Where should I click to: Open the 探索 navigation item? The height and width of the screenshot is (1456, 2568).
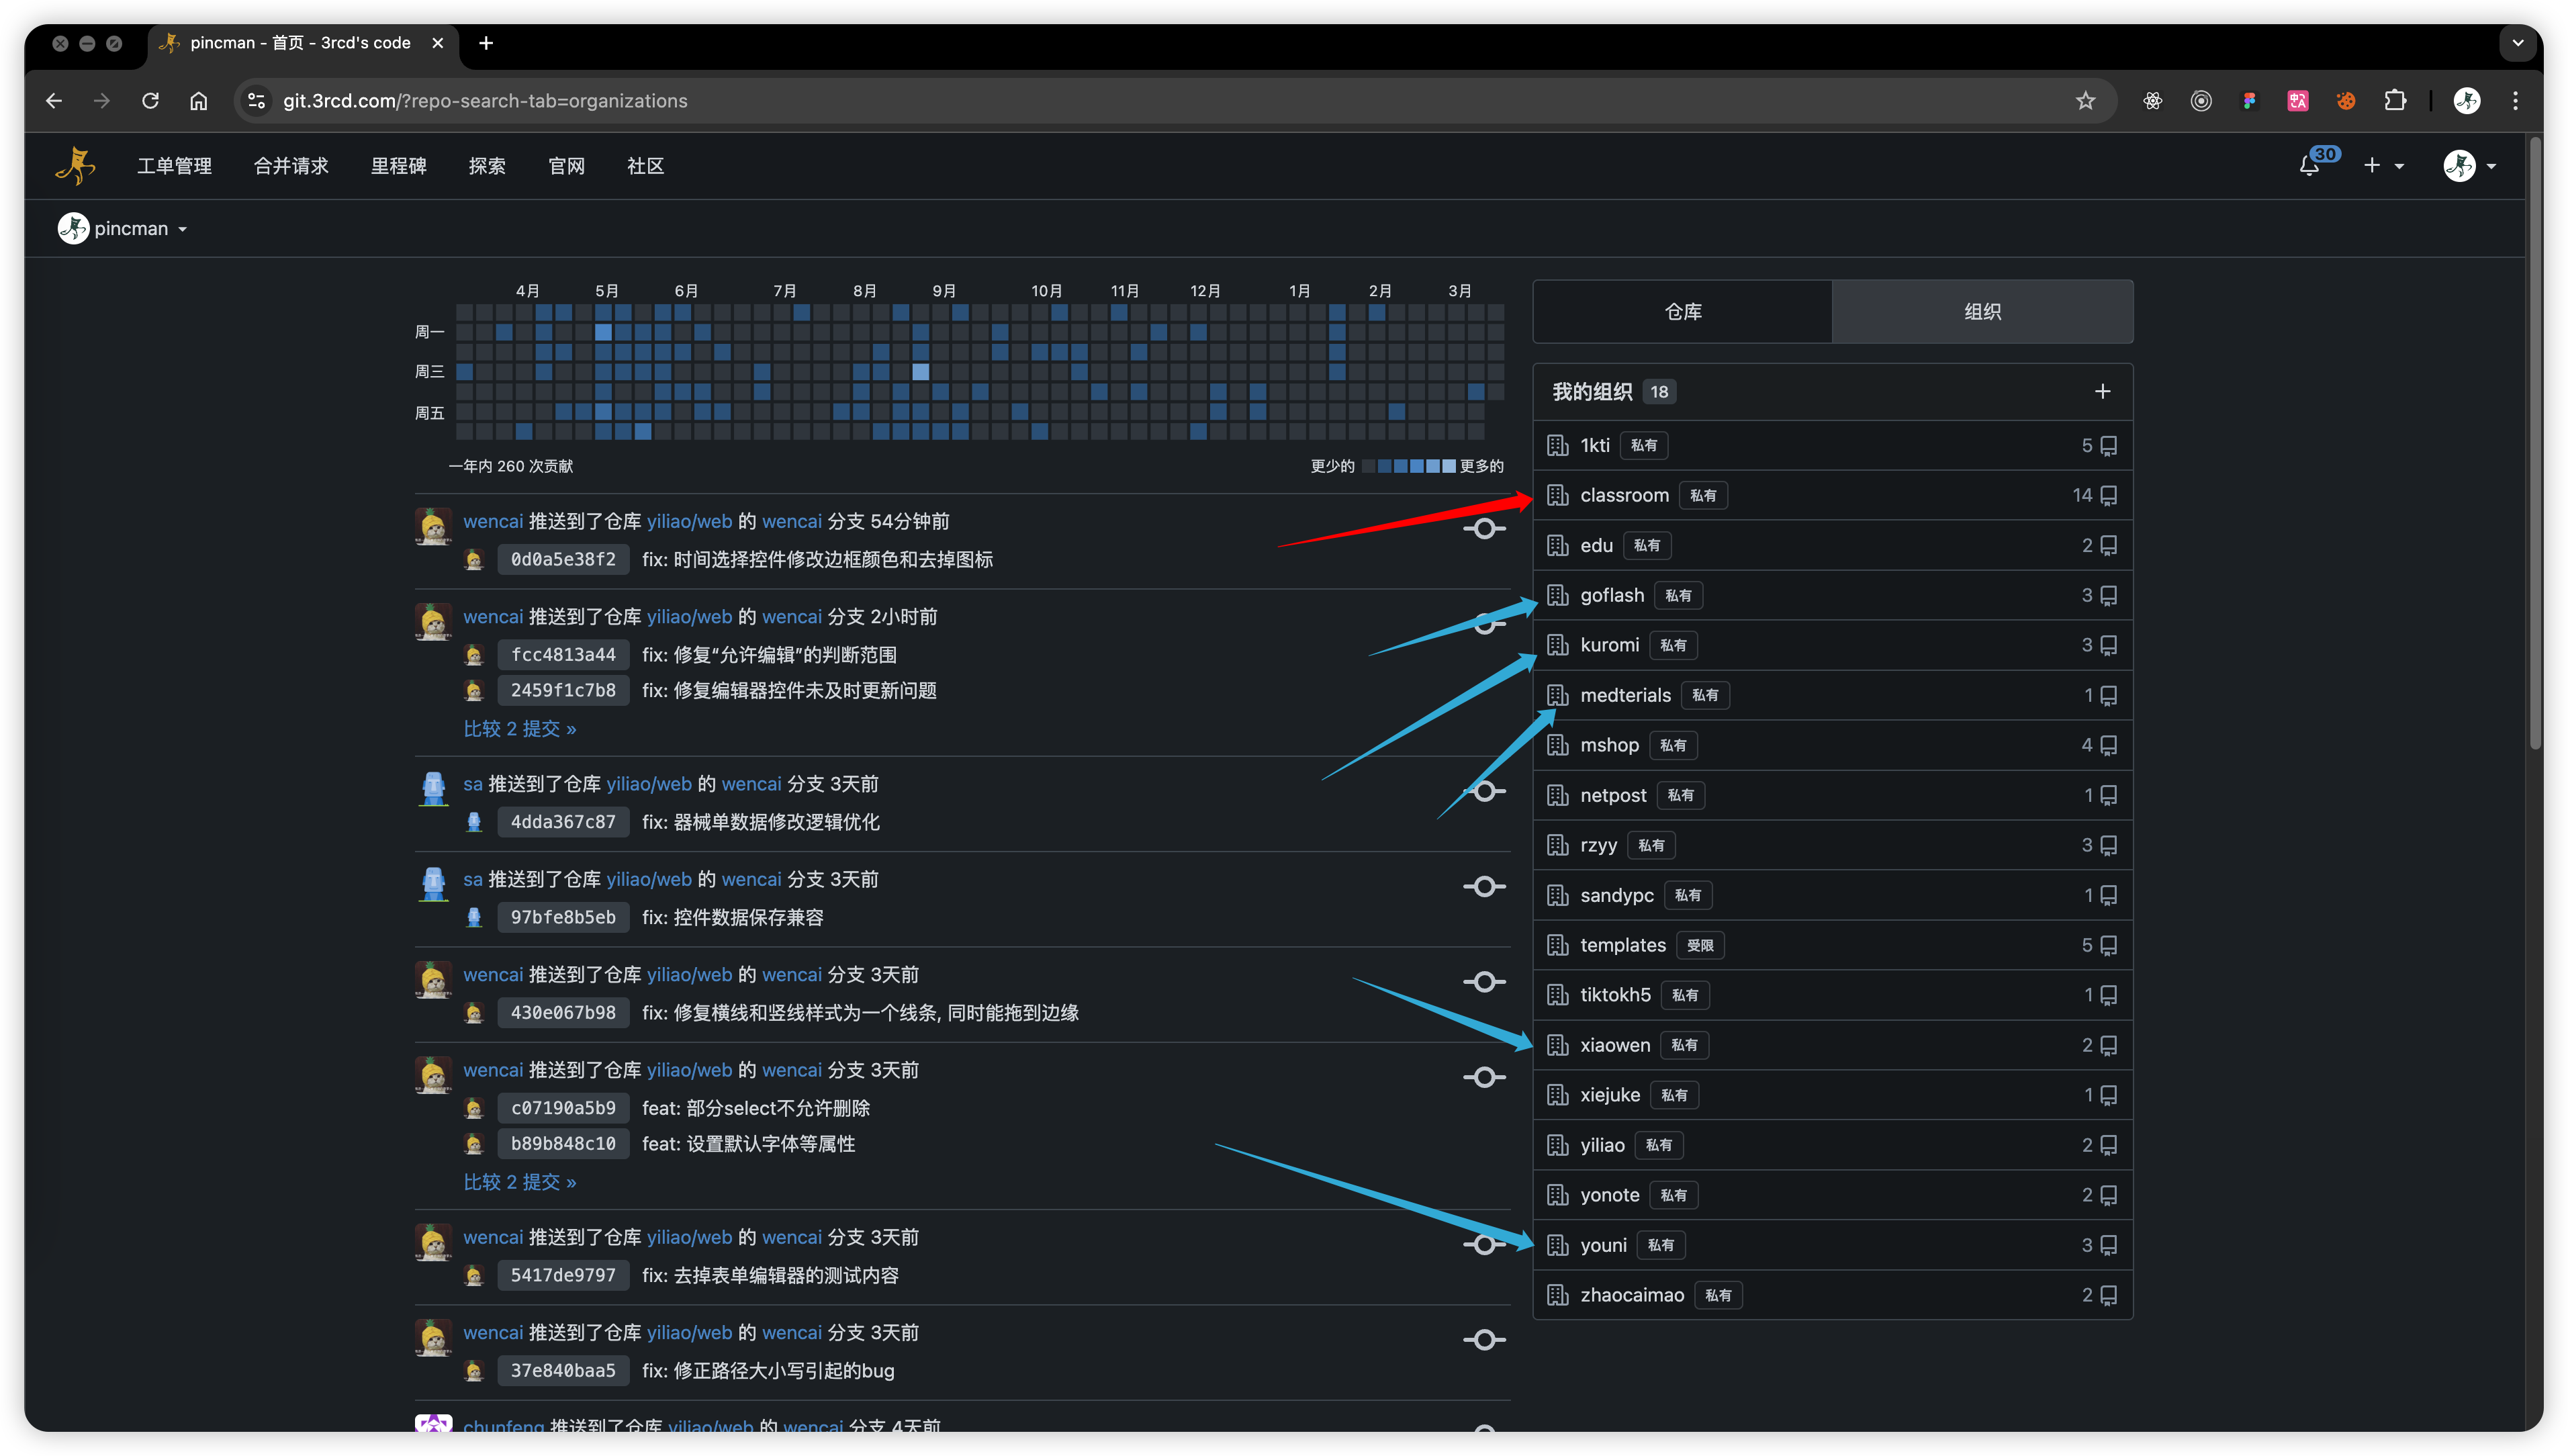[x=487, y=166]
